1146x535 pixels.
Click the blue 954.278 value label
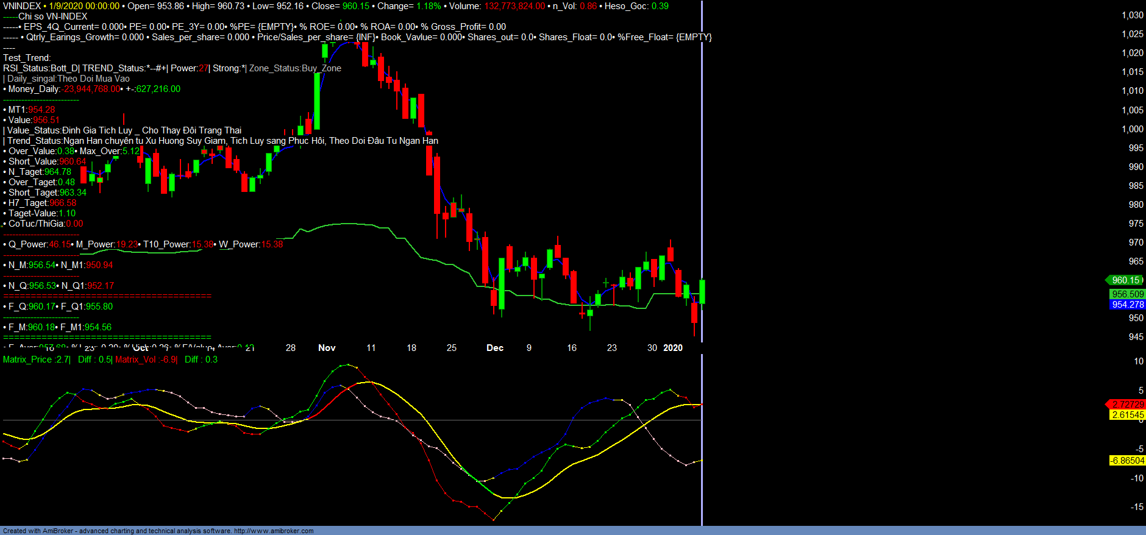point(1127,305)
